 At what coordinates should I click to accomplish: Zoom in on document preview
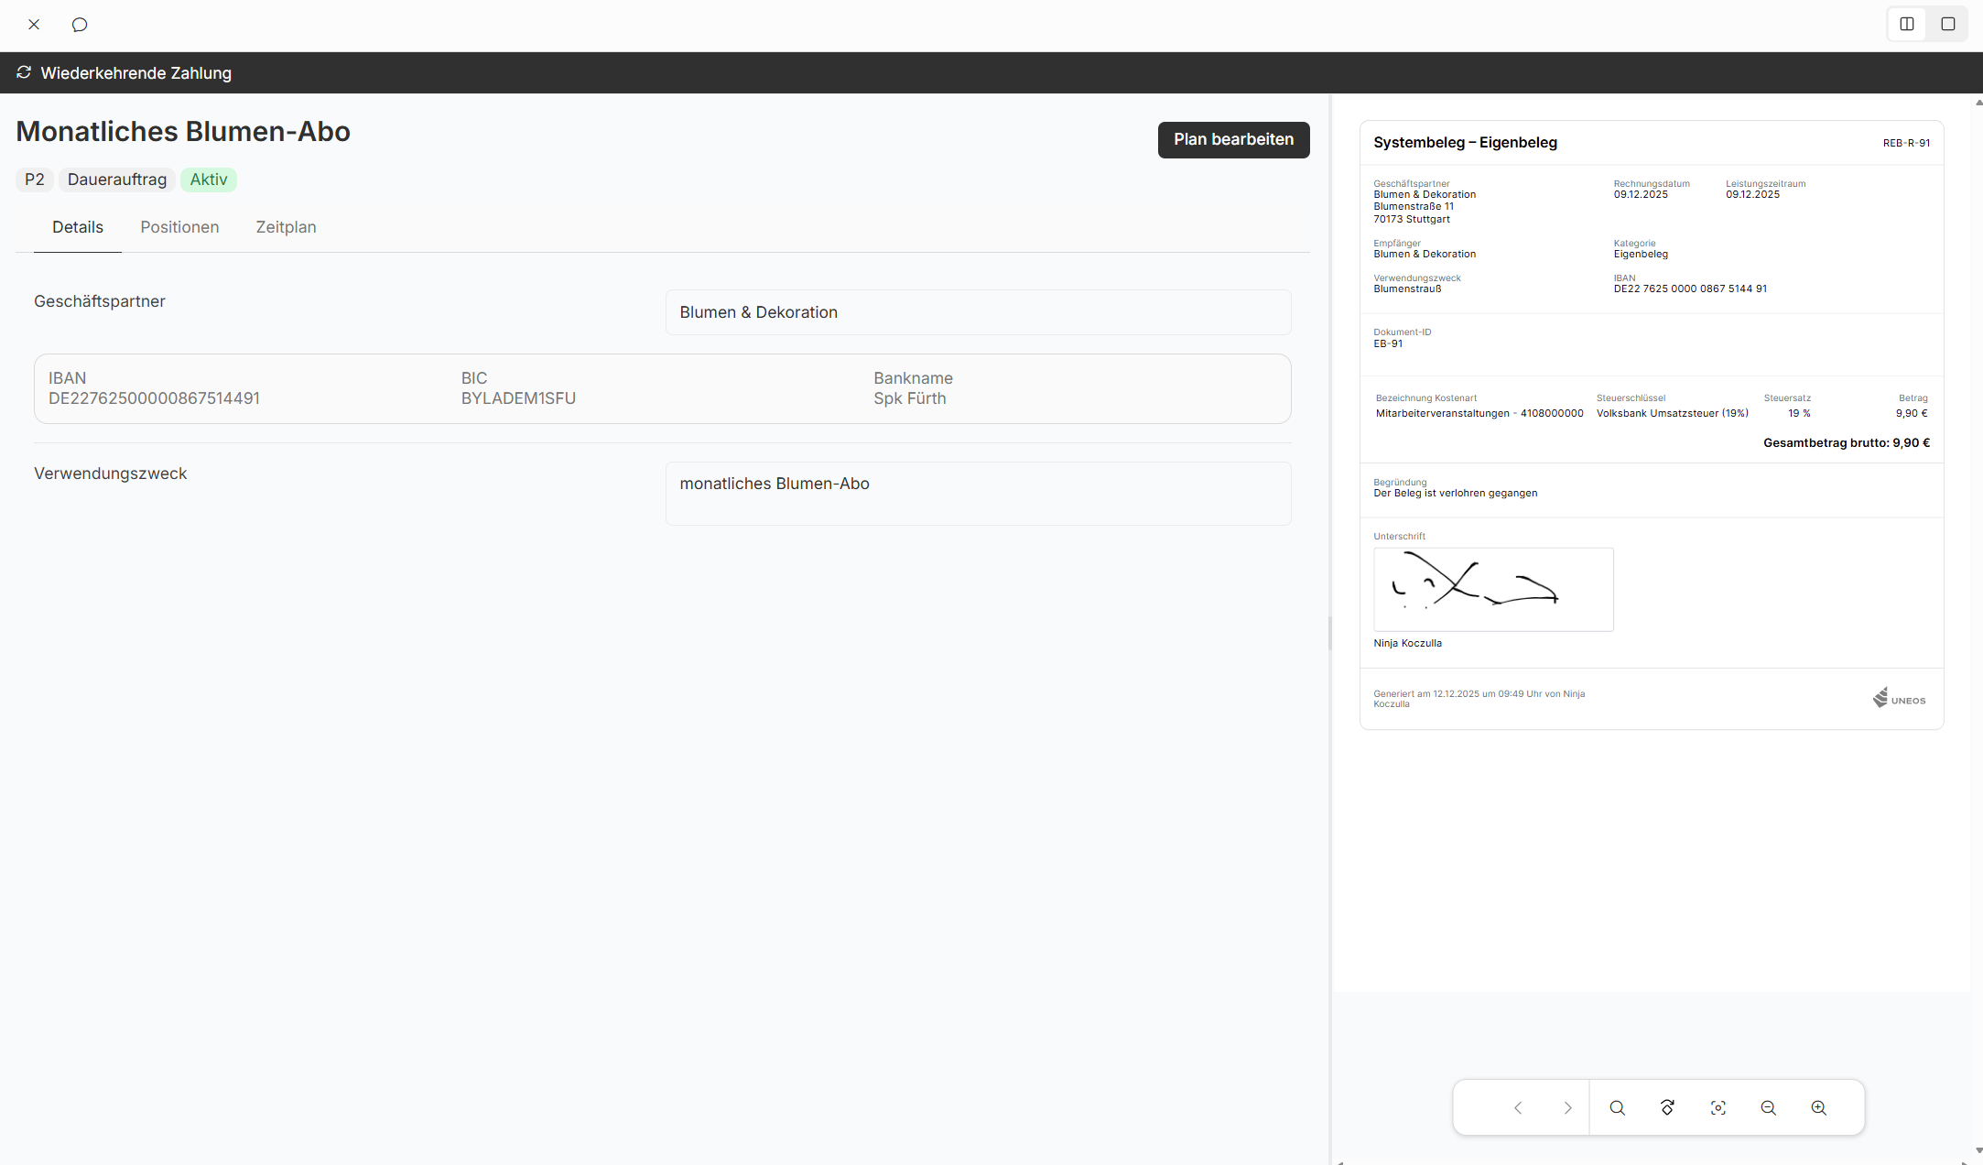1819,1108
